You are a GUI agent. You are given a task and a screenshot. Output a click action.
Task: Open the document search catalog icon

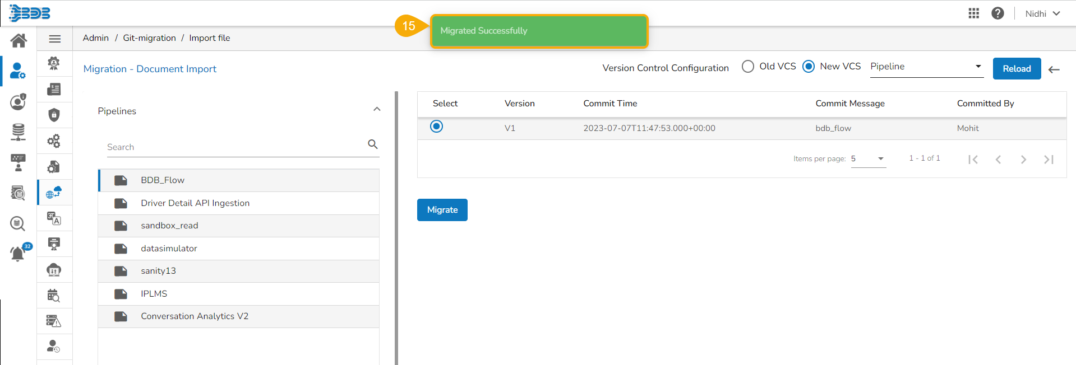coord(18,193)
